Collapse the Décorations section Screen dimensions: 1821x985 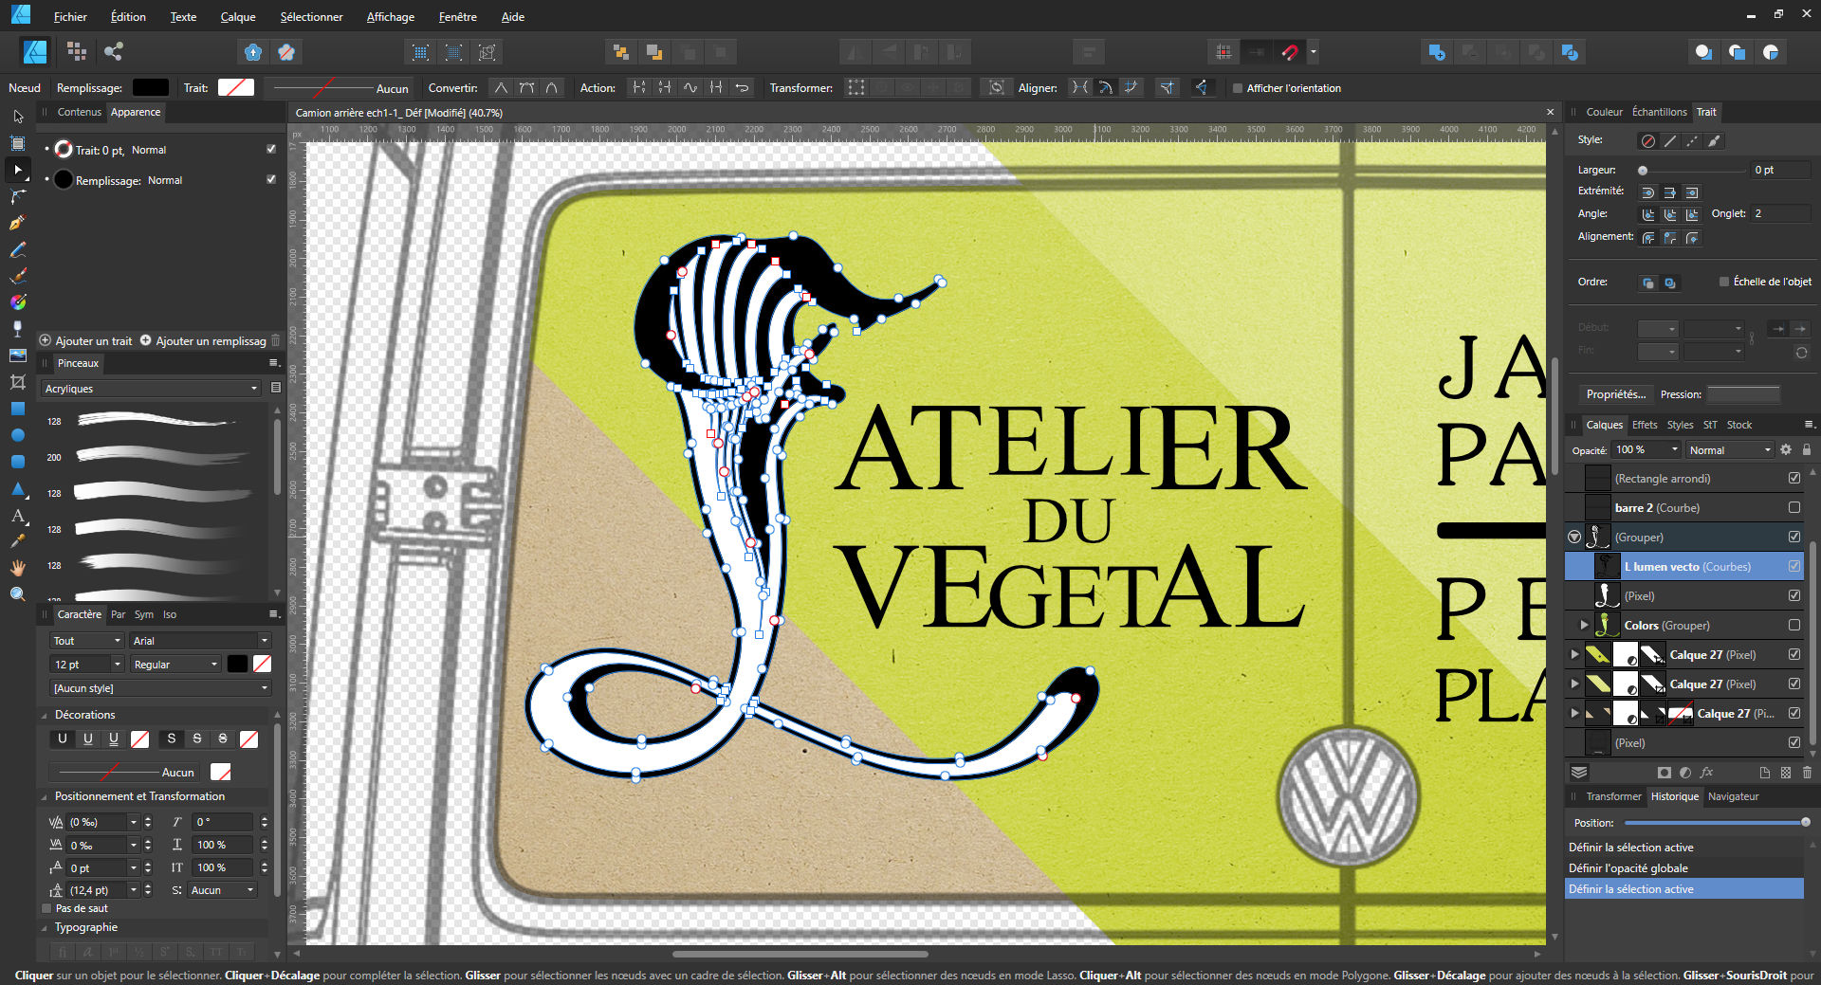click(x=45, y=715)
